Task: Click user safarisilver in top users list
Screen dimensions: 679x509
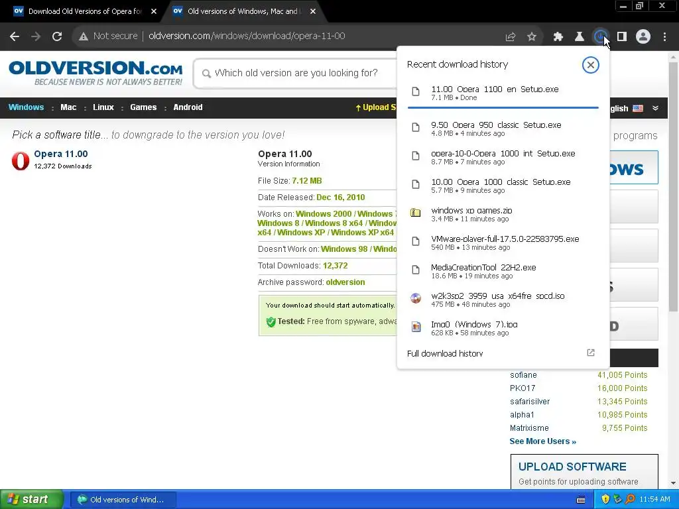Action: (x=530, y=402)
